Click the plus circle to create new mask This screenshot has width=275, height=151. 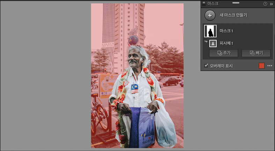click(210, 15)
